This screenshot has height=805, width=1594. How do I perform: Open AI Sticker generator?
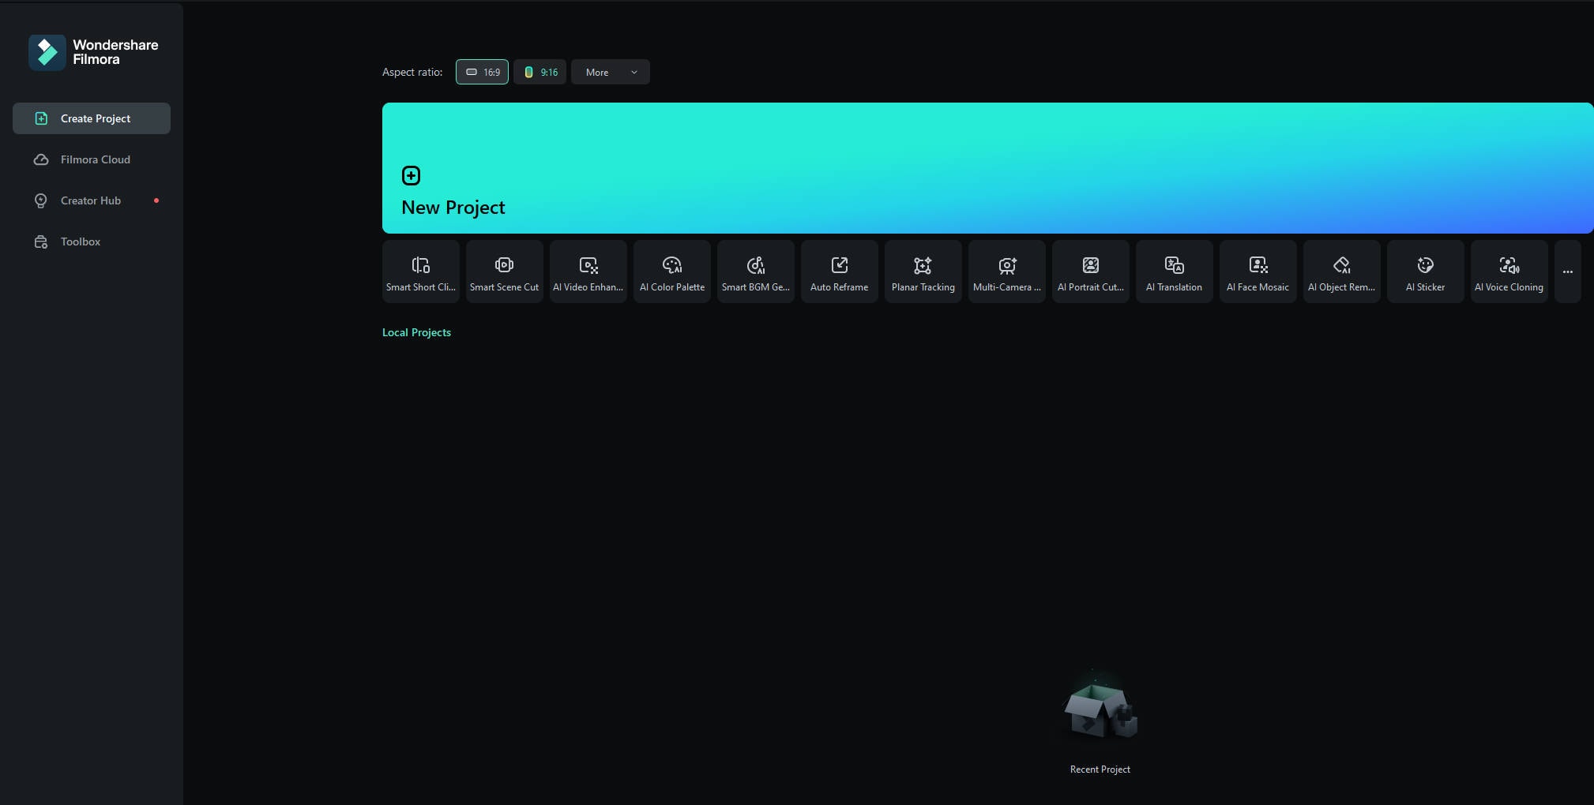coord(1426,271)
